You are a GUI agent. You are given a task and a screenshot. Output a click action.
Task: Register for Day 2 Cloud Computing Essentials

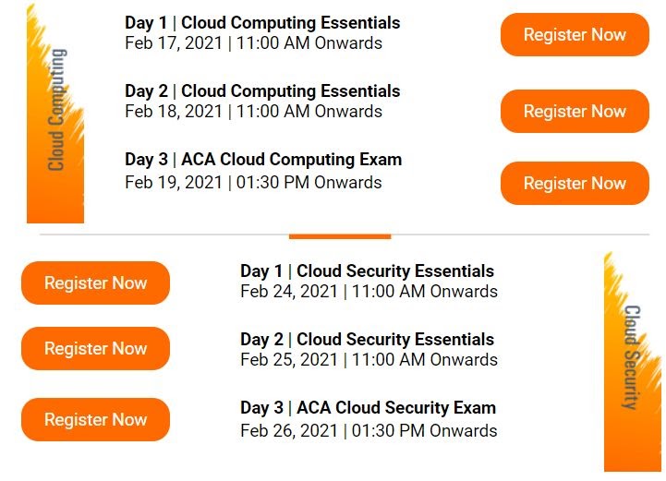(575, 111)
